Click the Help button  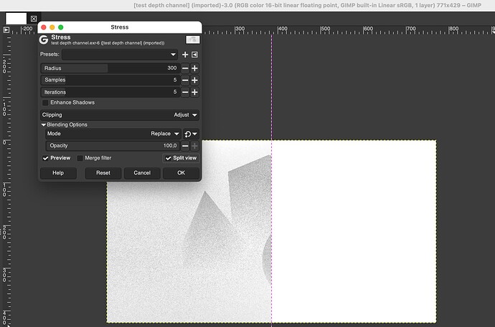point(58,173)
